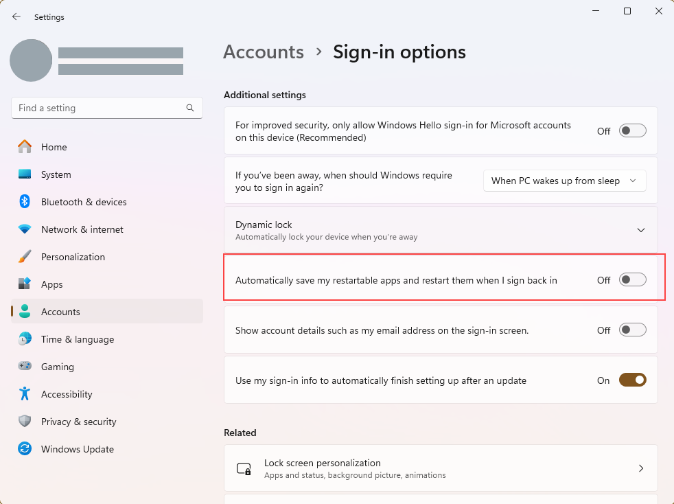Click the 'Related' section heading
This screenshot has height=504, width=674.
tap(240, 433)
